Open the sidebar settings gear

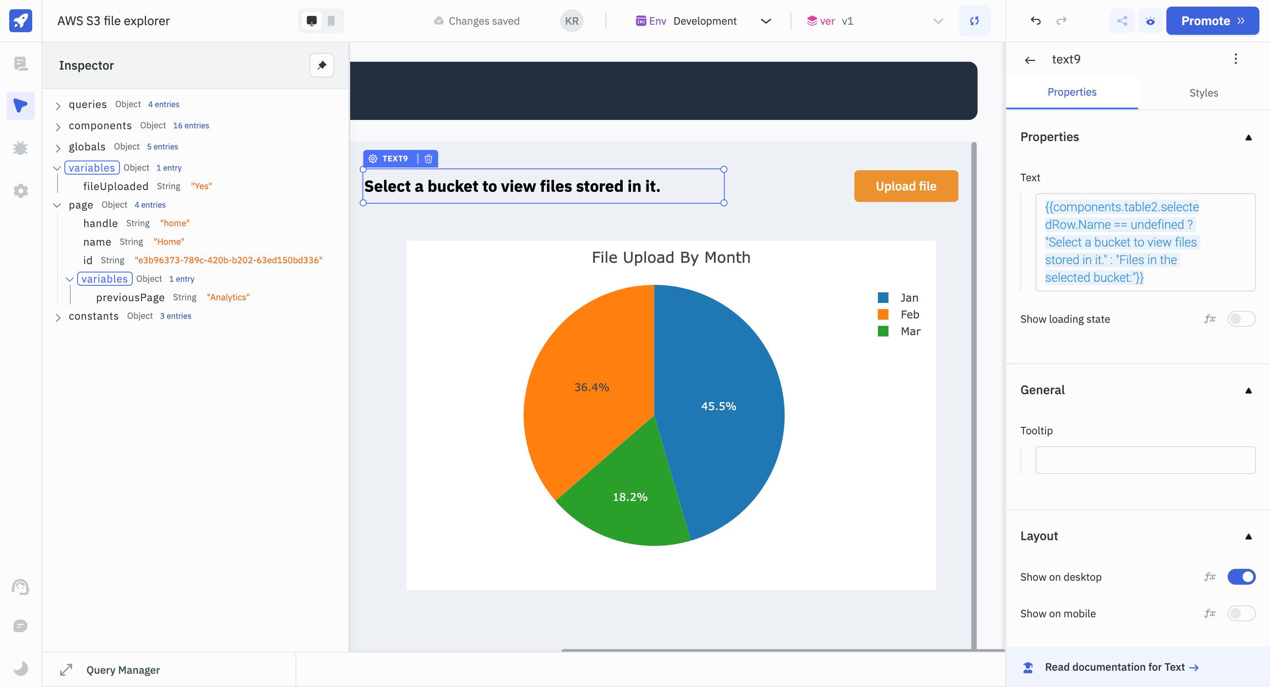21,191
